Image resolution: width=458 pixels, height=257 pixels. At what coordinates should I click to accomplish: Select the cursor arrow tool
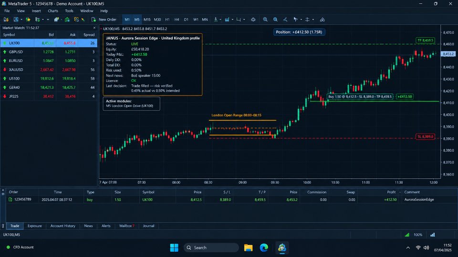(x=296, y=20)
